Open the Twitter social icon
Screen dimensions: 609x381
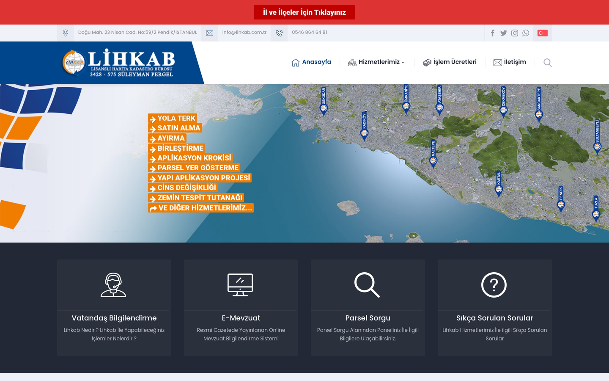(x=503, y=33)
